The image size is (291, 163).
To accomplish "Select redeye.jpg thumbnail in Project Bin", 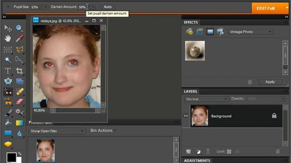I will click(45, 150).
